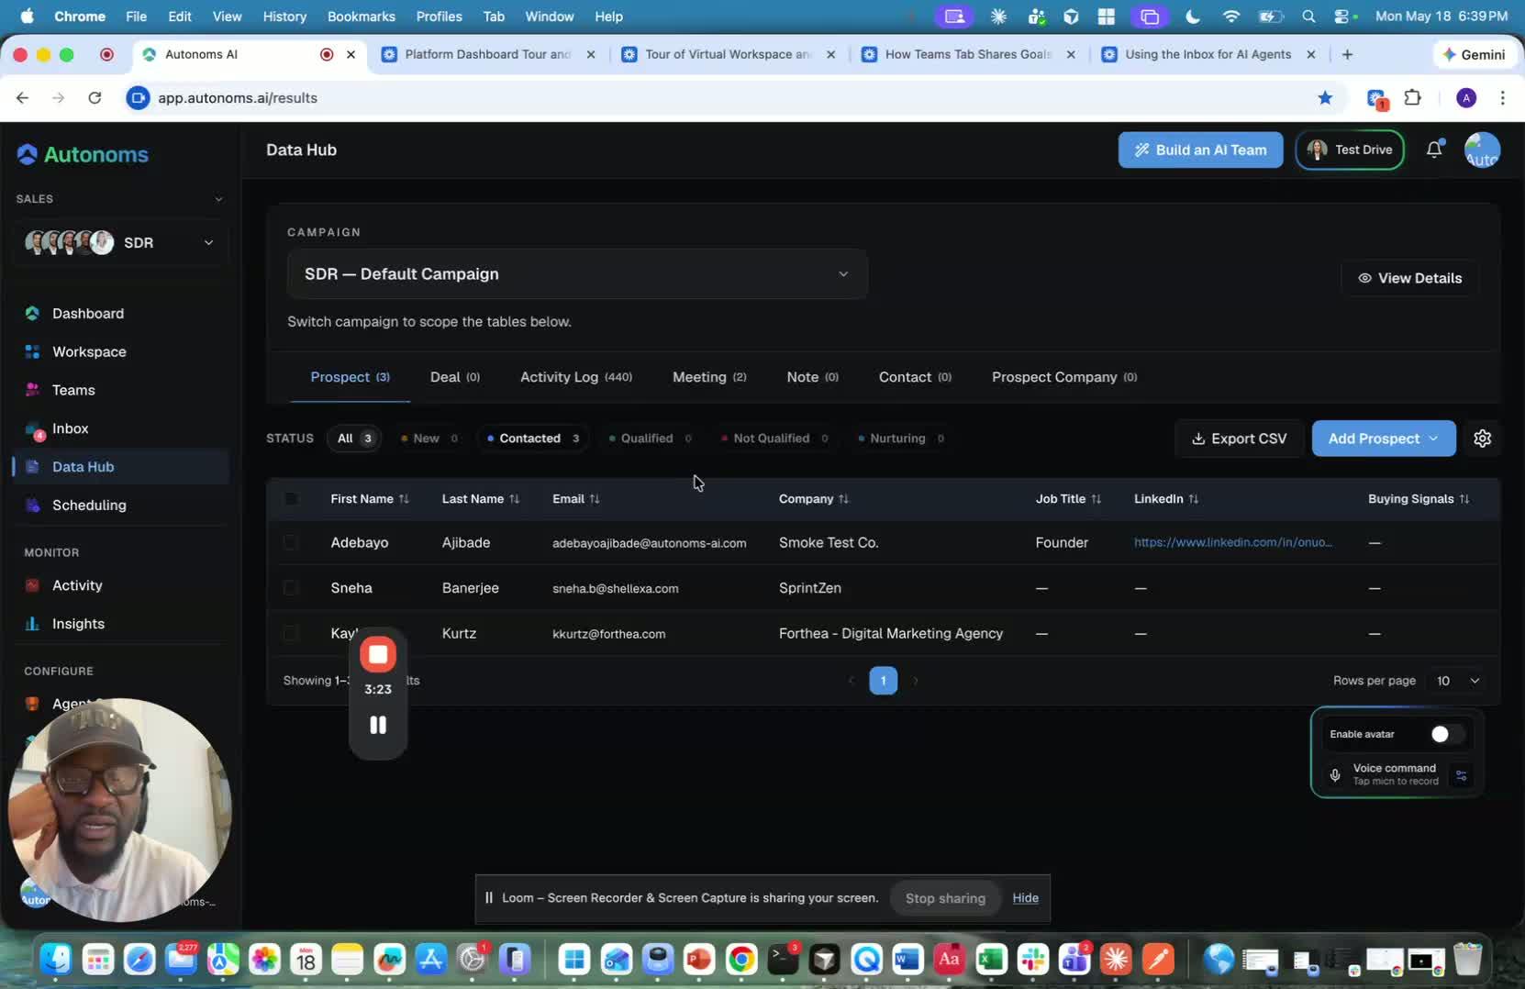Viewport: 1525px width, 989px height.
Task: Open the user profile avatar
Action: 1482,150
